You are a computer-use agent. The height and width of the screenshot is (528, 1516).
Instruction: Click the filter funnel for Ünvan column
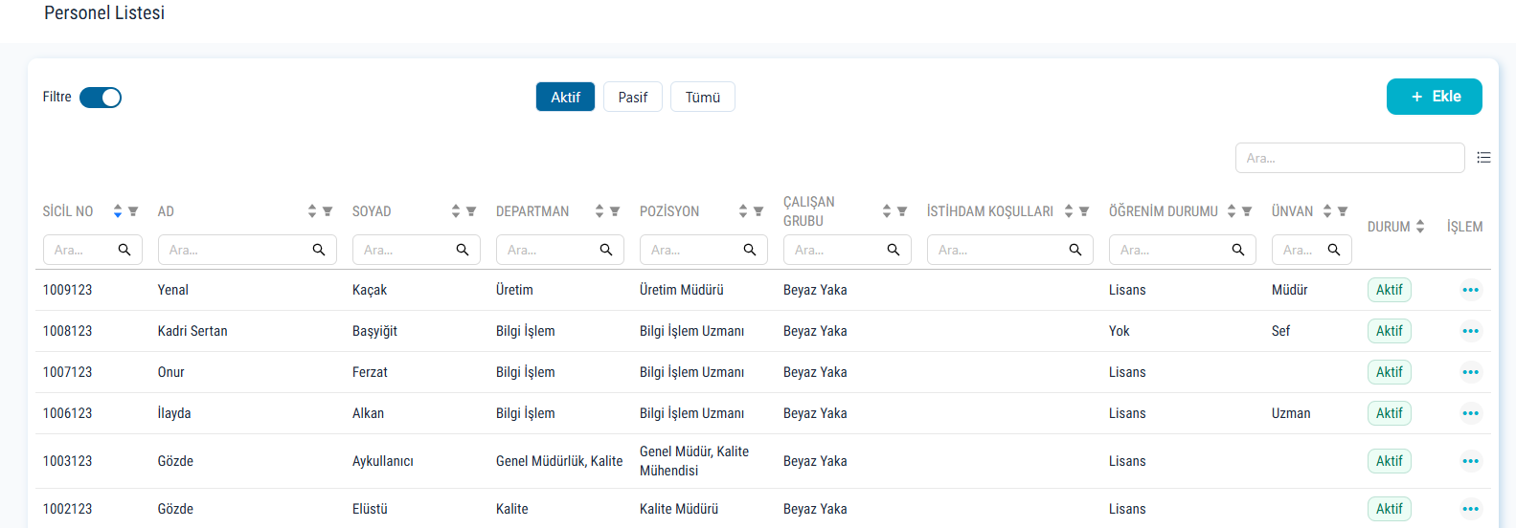[1343, 211]
